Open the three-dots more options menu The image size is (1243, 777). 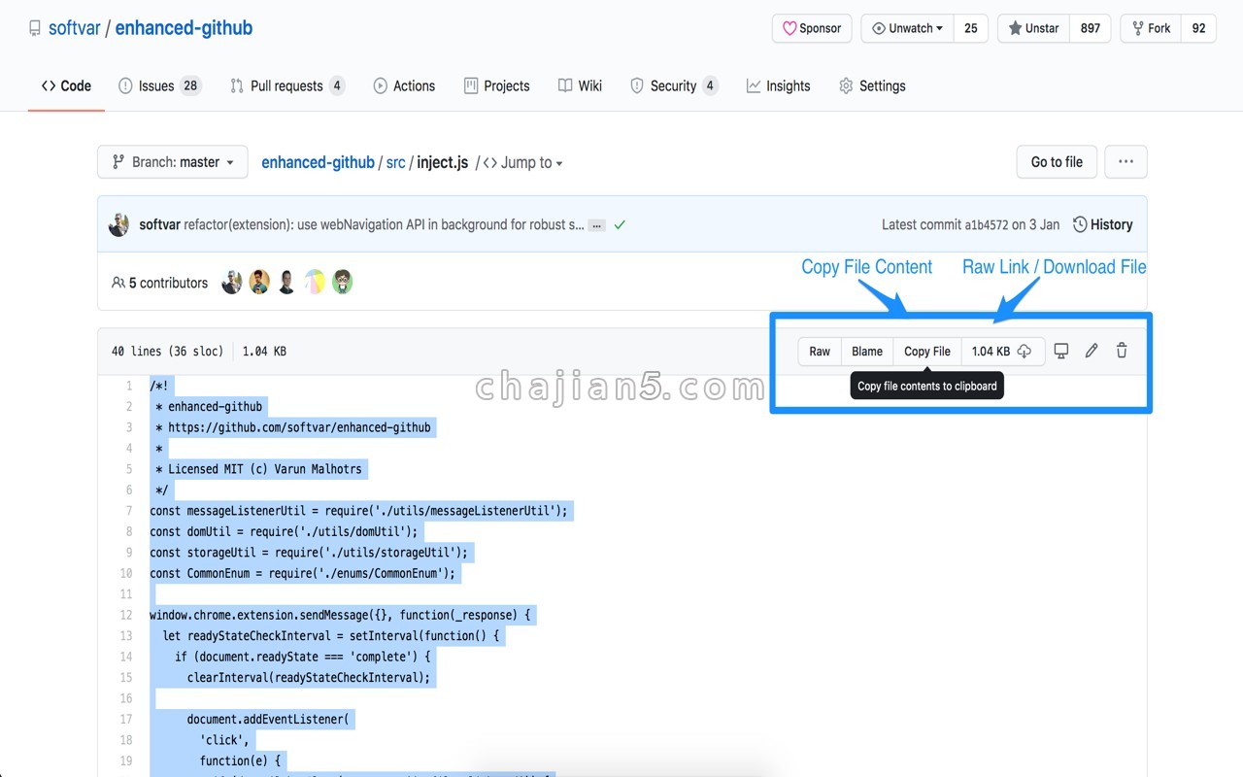pyautogui.click(x=1125, y=162)
